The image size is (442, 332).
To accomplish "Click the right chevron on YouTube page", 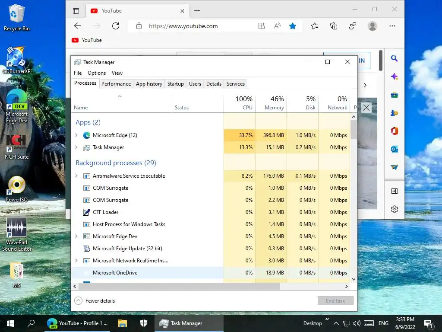I will tap(365, 85).
